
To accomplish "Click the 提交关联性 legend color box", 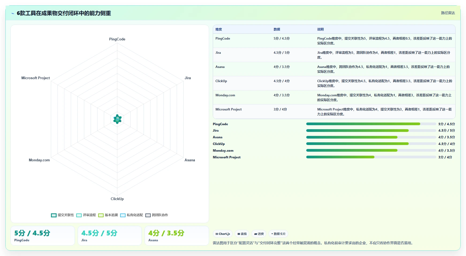I will pos(54,215).
